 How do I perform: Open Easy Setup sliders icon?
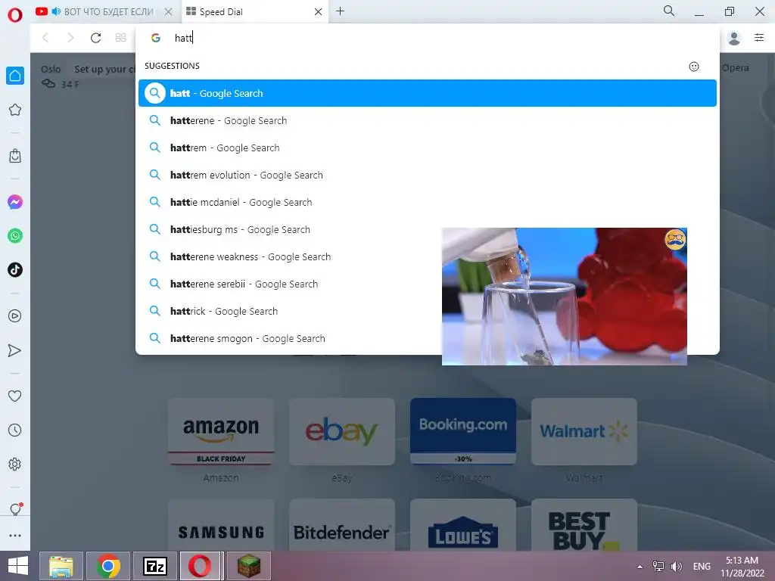[x=759, y=37]
